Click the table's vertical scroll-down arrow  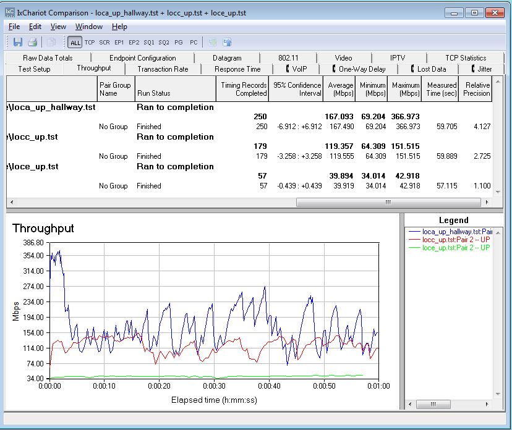click(x=498, y=192)
